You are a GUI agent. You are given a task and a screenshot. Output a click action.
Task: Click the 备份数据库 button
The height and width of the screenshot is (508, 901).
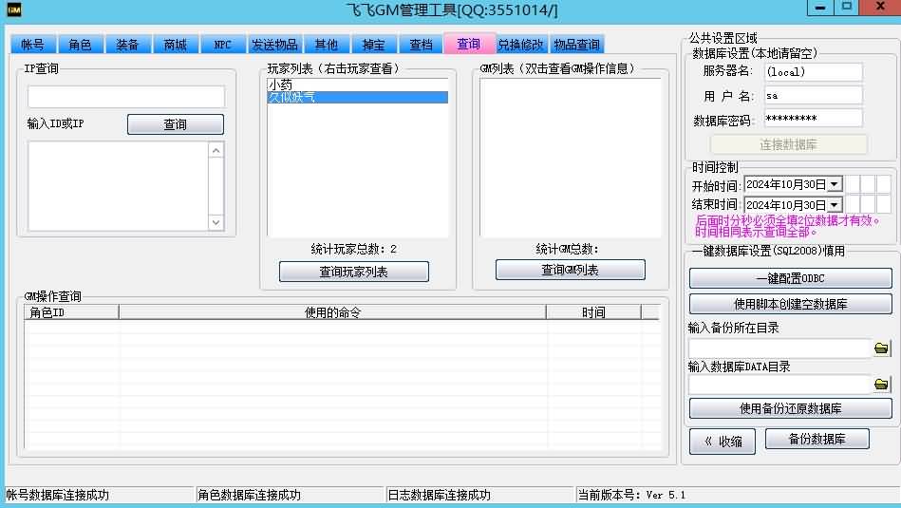tap(817, 439)
